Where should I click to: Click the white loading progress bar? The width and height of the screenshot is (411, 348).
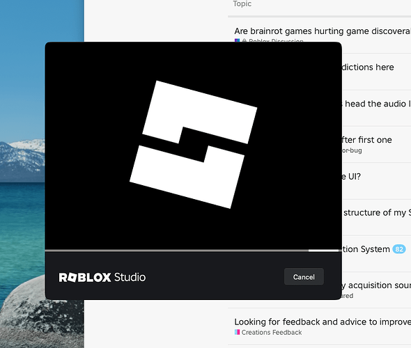(x=323, y=251)
